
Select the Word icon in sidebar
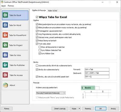(5, 25)
